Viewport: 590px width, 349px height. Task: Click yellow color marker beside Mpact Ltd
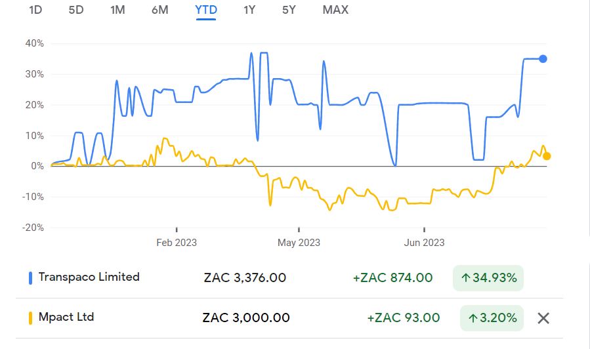click(31, 318)
